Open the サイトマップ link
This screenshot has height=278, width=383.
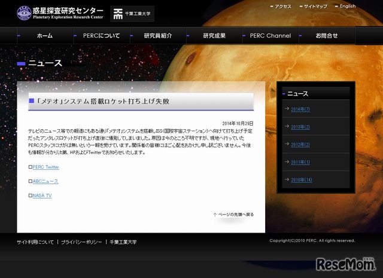315,7
